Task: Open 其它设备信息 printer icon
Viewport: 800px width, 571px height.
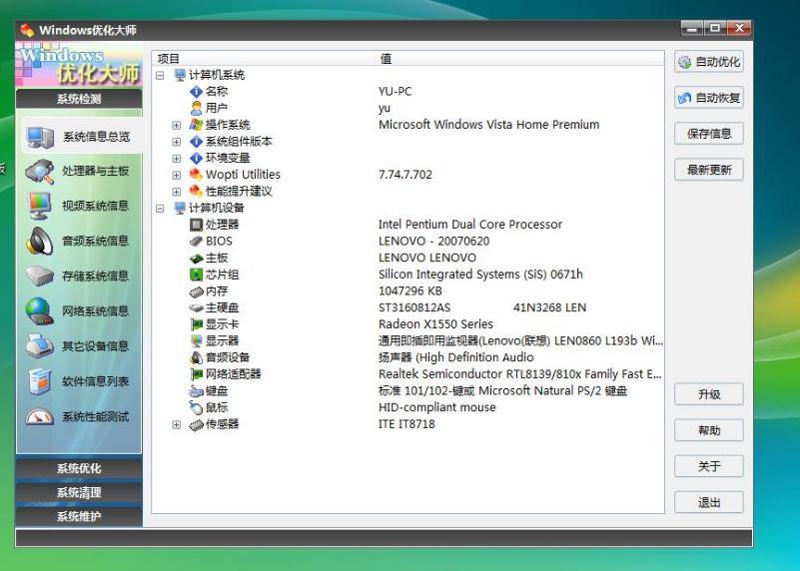Action: (x=40, y=345)
